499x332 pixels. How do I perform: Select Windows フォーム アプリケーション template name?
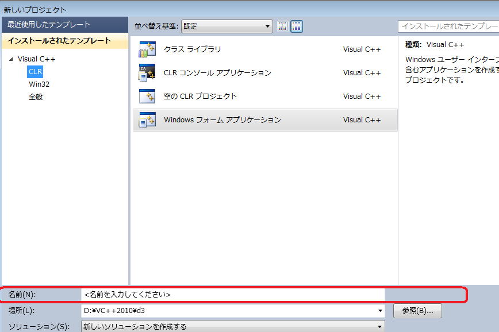point(222,120)
